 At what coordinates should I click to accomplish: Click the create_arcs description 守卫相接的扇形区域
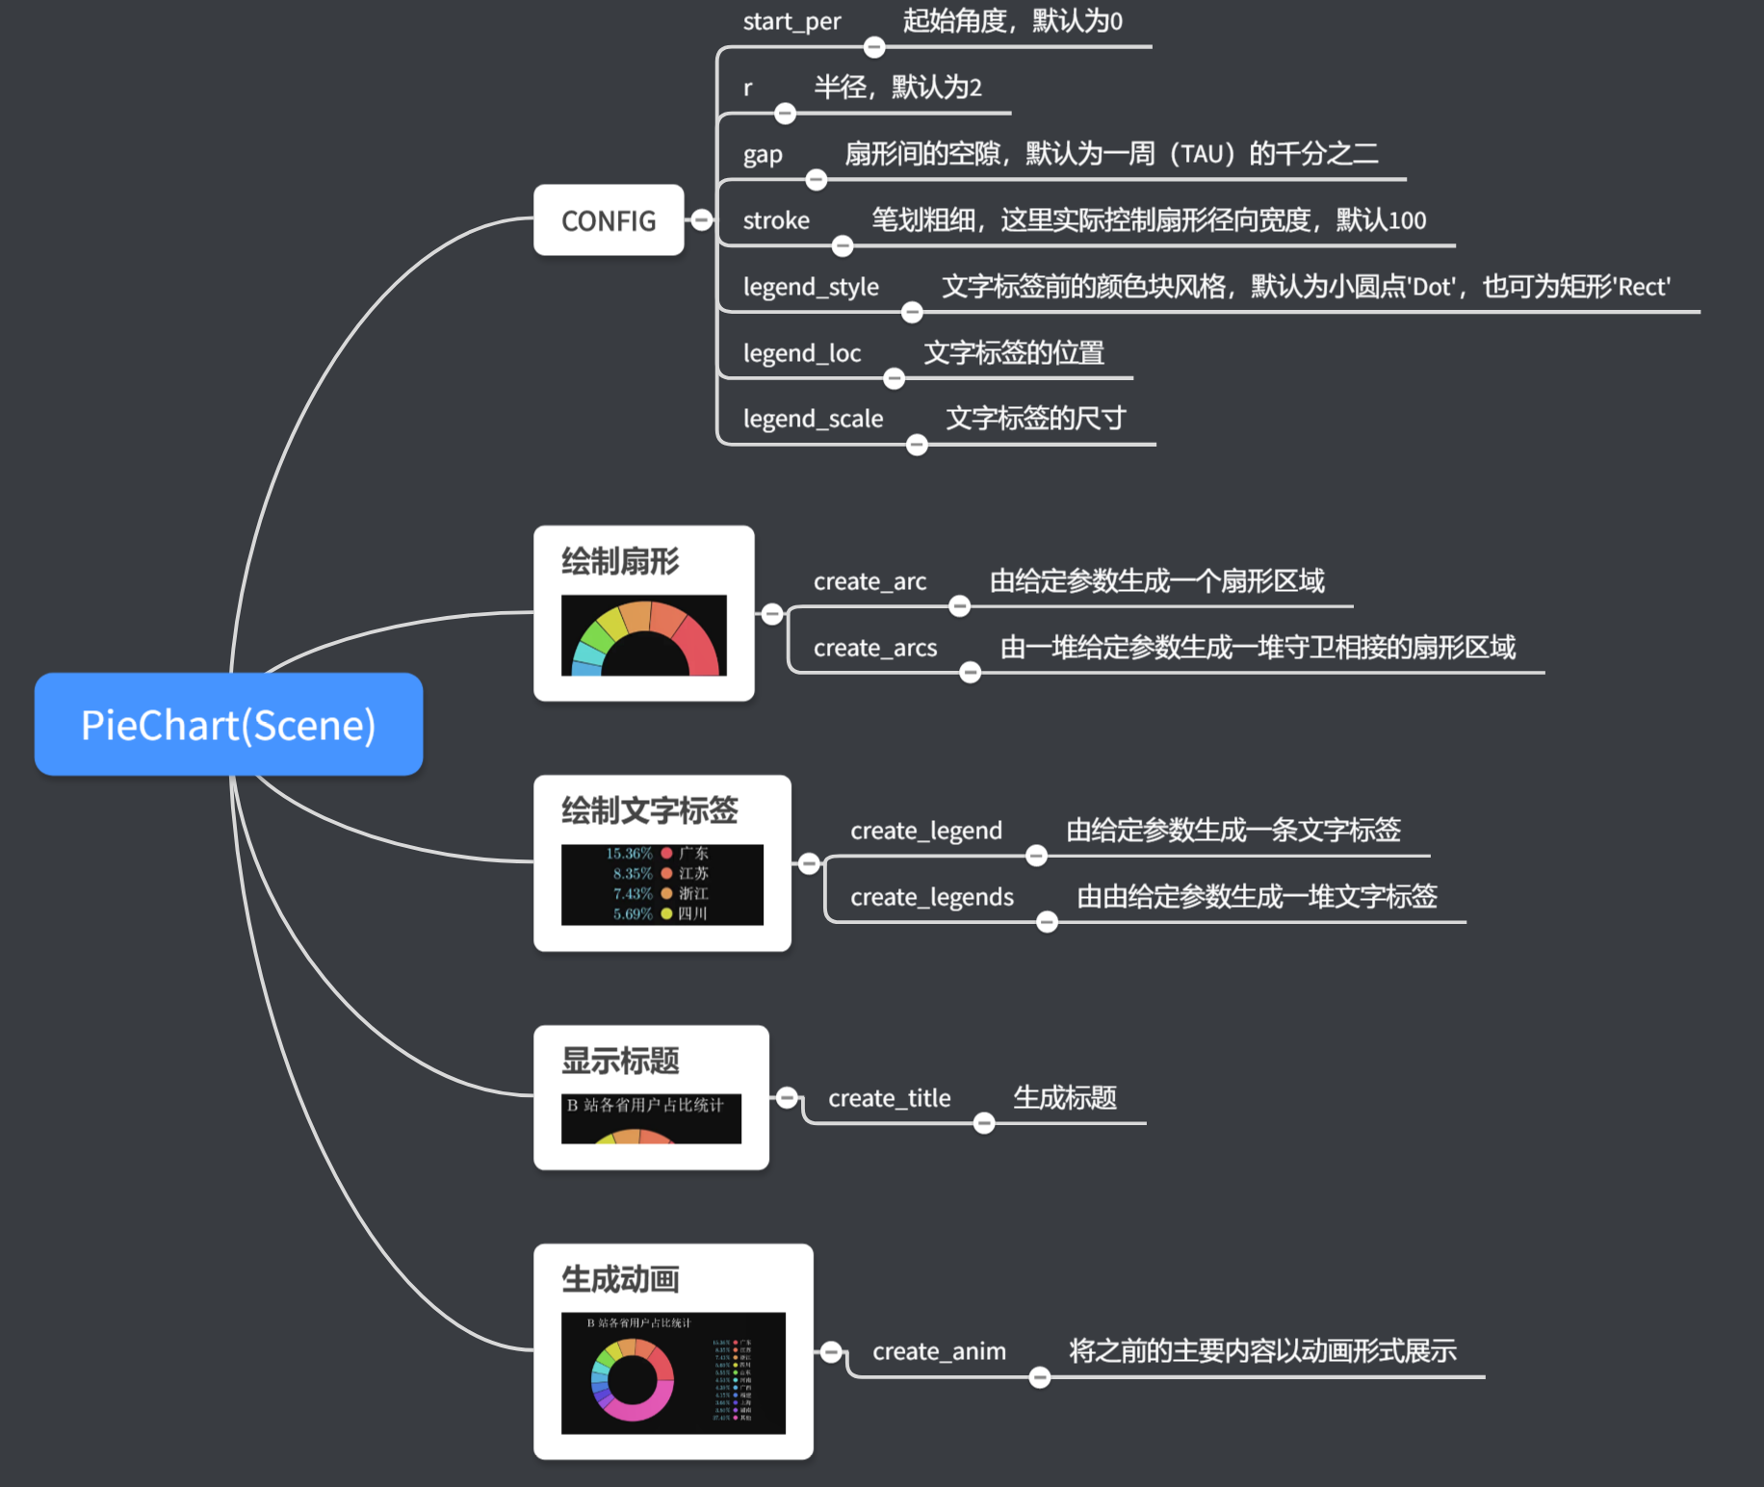(1258, 648)
